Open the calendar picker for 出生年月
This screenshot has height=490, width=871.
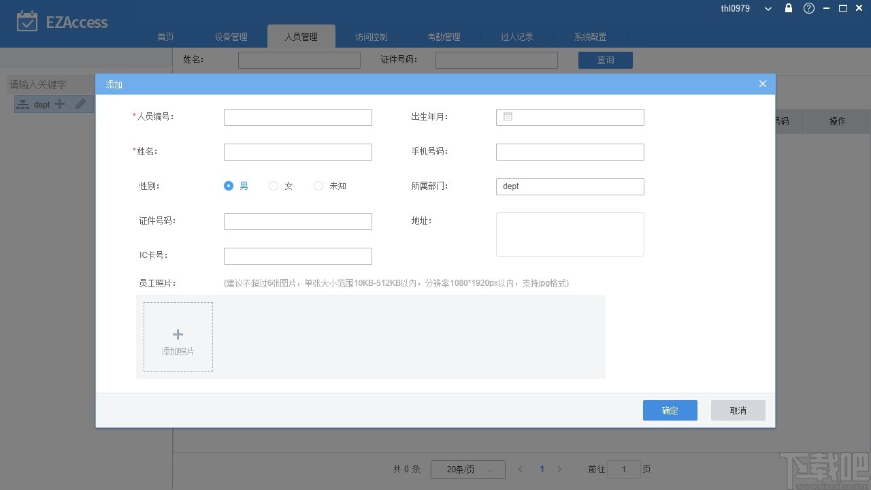[x=507, y=116]
